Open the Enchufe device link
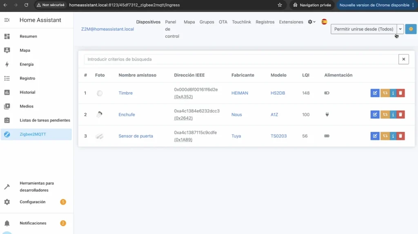The height and width of the screenshot is (234, 418). click(x=127, y=115)
